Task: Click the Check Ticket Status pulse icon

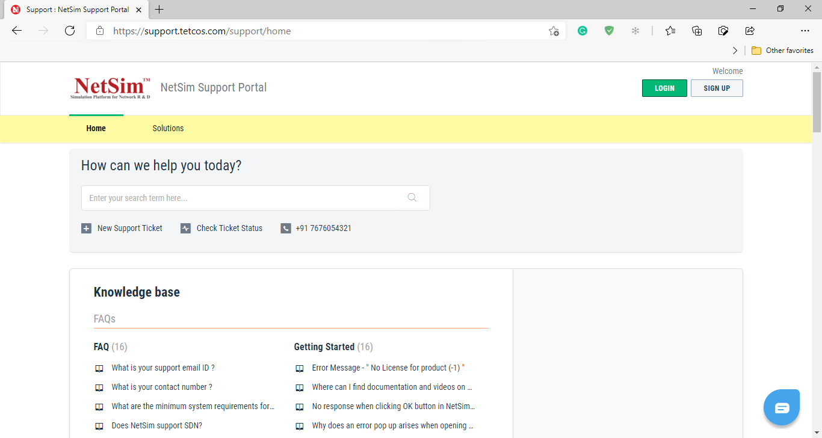Action: [185, 229]
